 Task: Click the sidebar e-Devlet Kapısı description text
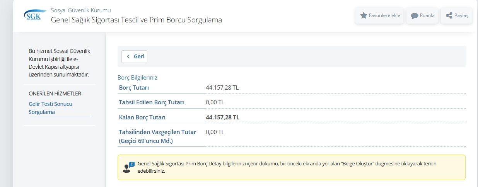click(x=59, y=63)
